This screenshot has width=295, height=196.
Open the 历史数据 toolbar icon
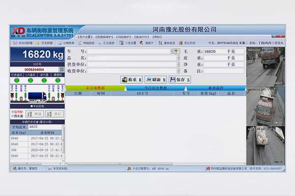[x=37, y=43]
